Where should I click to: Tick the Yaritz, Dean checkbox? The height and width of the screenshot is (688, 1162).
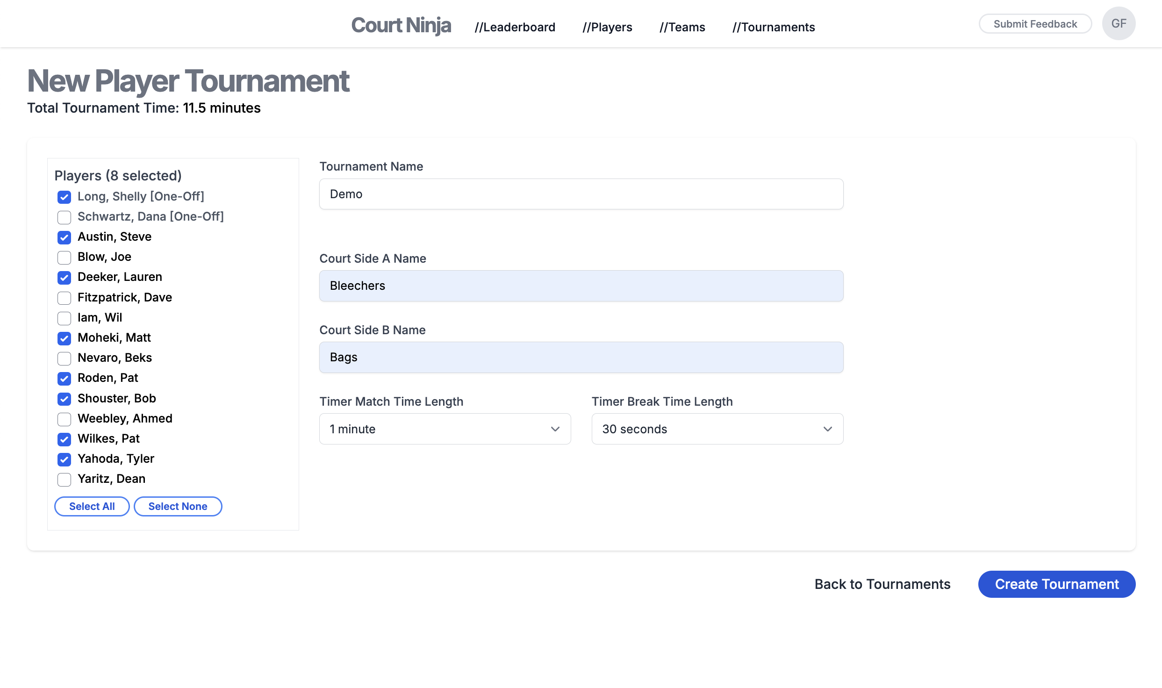pos(64,480)
